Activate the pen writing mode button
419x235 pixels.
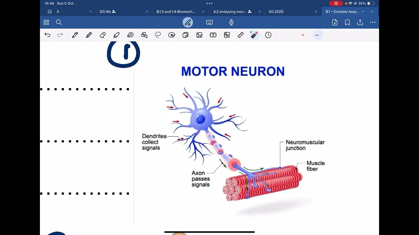(x=188, y=22)
